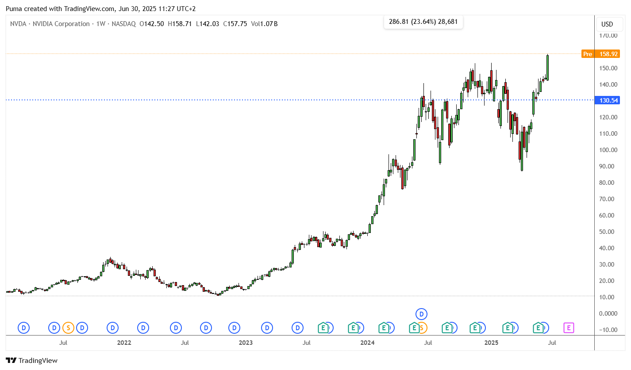The width and height of the screenshot is (631, 370).
Task: Click the leftmost D dividend marker
Action: [23, 328]
